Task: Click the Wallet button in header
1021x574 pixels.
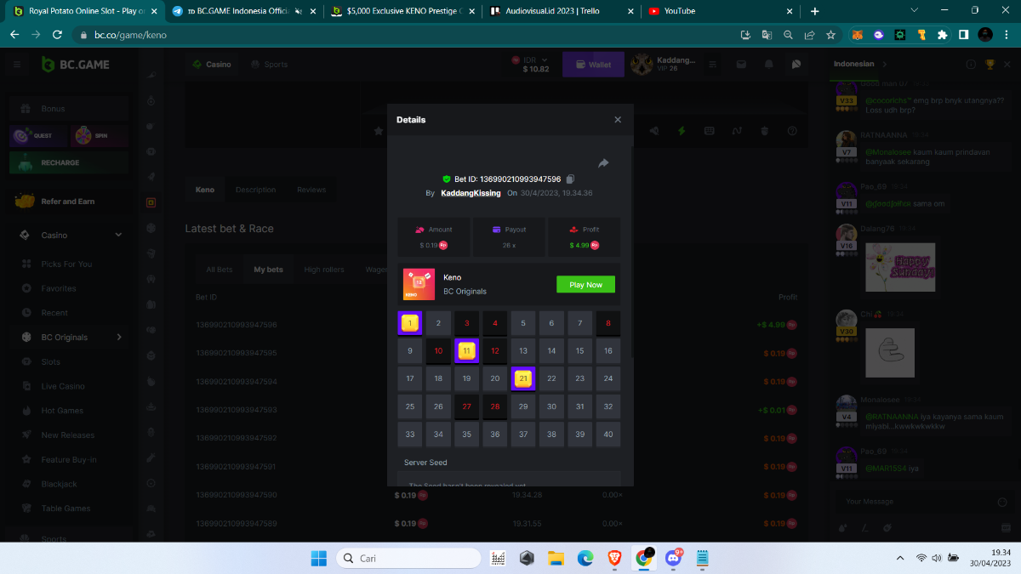Action: pos(593,65)
